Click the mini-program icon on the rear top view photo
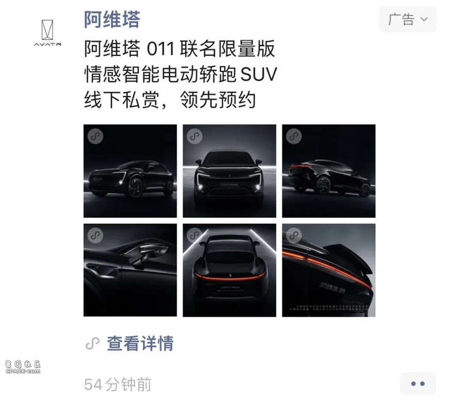 (x=194, y=236)
